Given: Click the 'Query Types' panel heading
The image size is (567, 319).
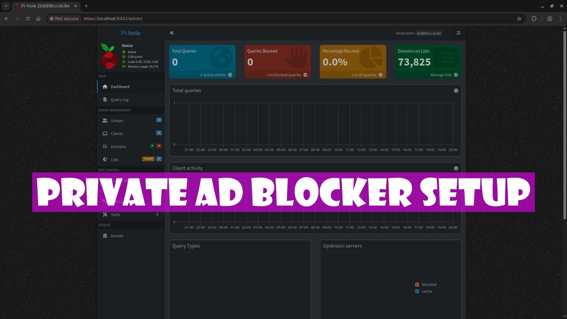Looking at the screenshot, I should click(x=186, y=246).
